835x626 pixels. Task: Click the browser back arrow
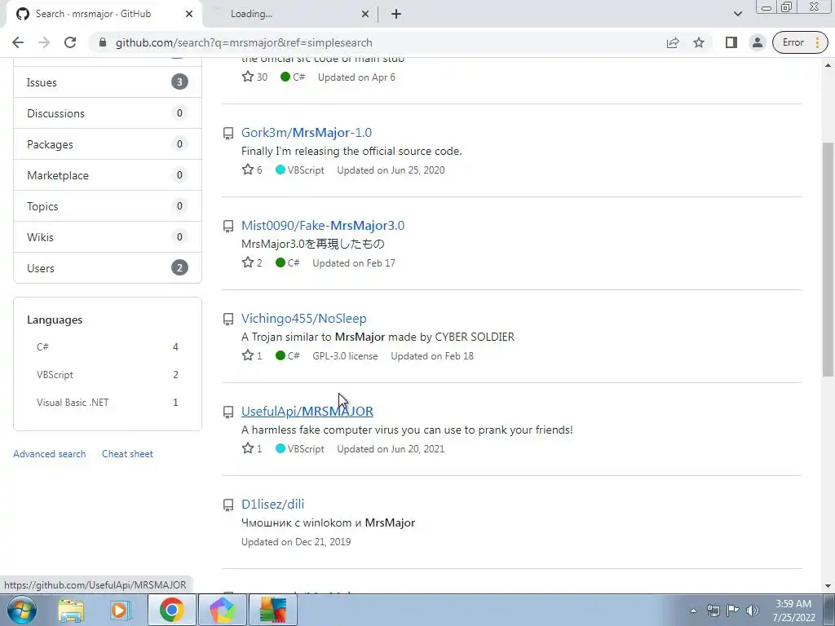pyautogui.click(x=18, y=42)
